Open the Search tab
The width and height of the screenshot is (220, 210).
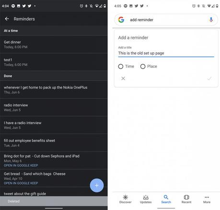point(166,199)
